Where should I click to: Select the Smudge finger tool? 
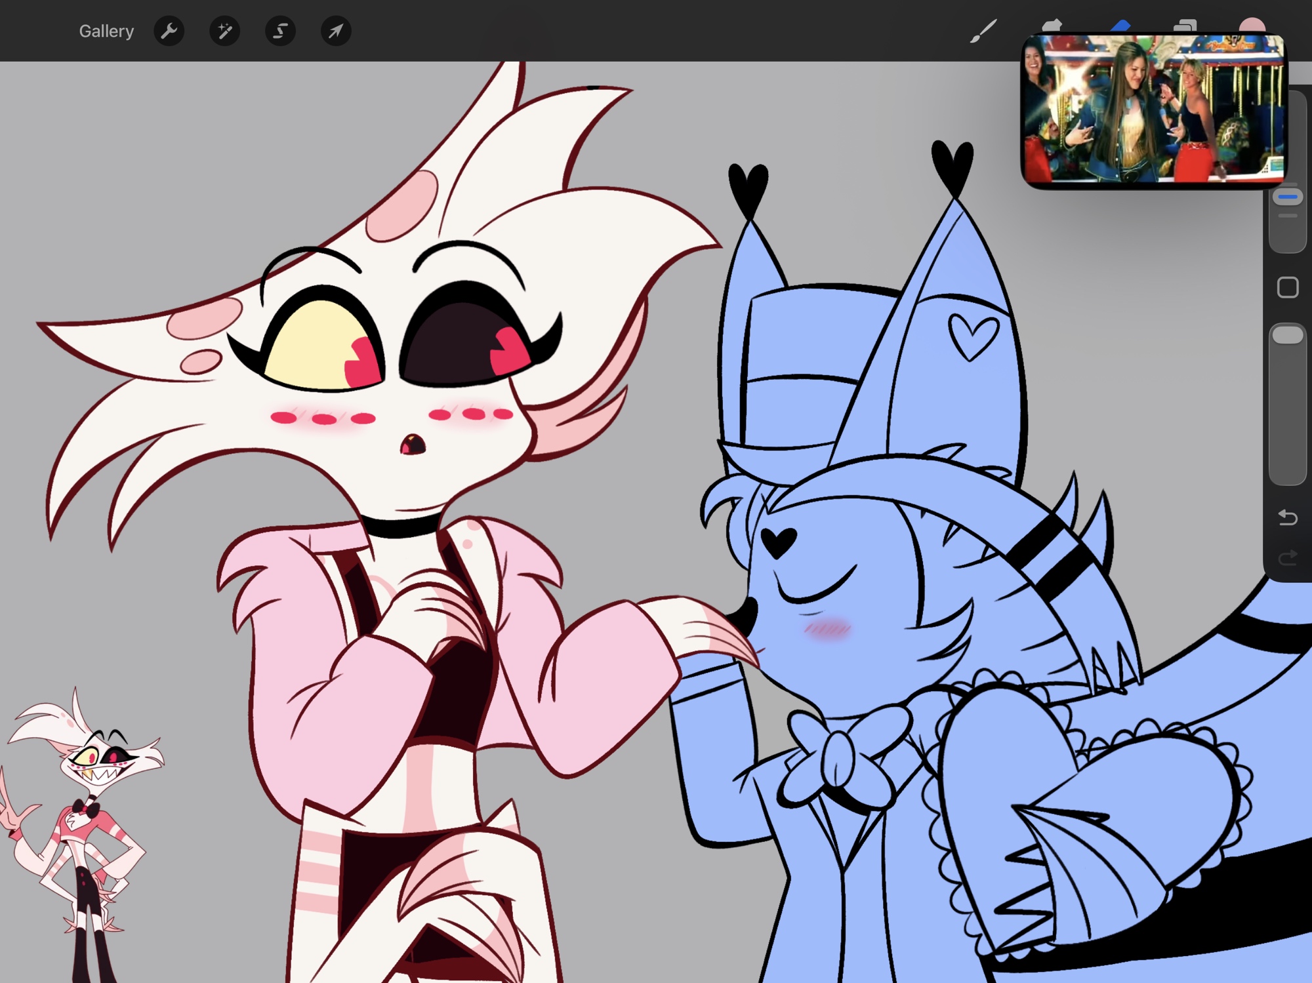coord(1052,25)
